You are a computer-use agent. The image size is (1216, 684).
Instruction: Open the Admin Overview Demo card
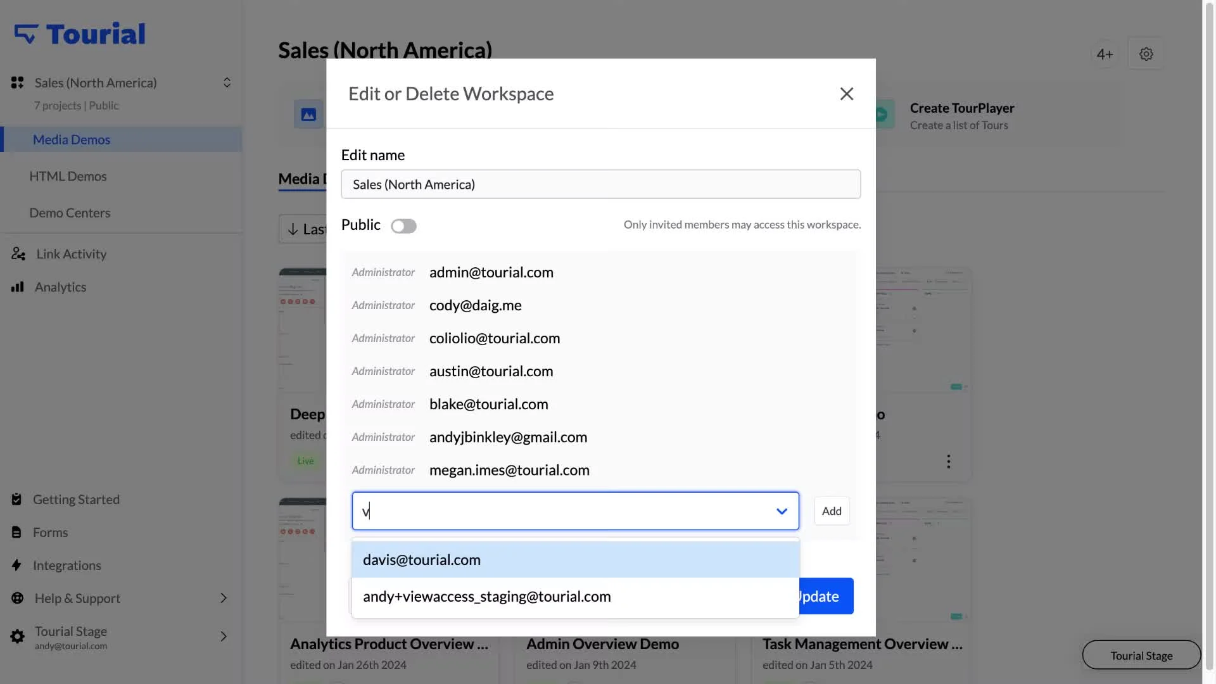tap(602, 644)
